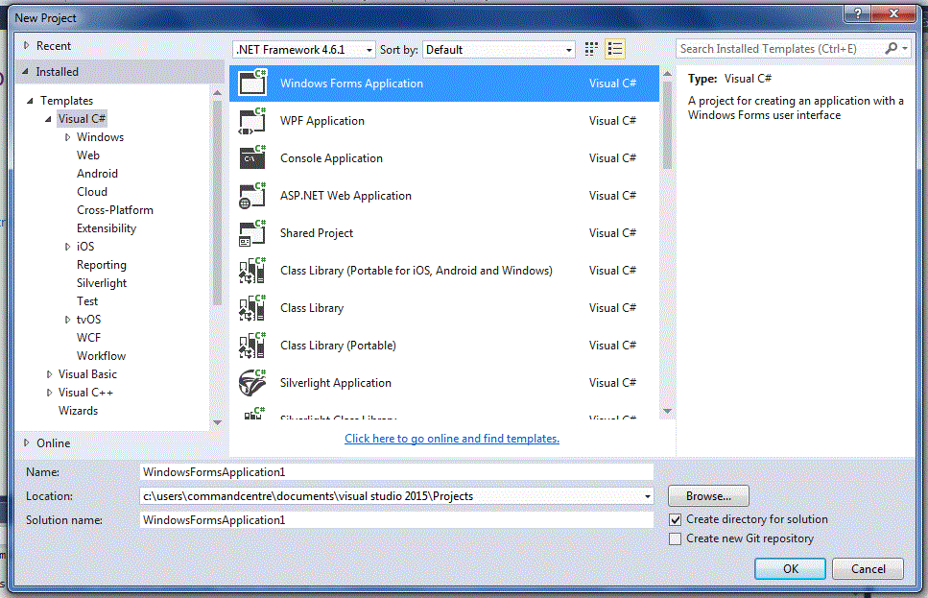Screen dimensions: 928x598
Task: Select the 'Silverlight Application' template name
Action: [x=336, y=383]
